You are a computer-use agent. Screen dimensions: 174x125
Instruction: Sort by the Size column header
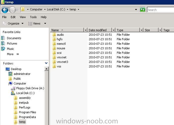(151, 30)
